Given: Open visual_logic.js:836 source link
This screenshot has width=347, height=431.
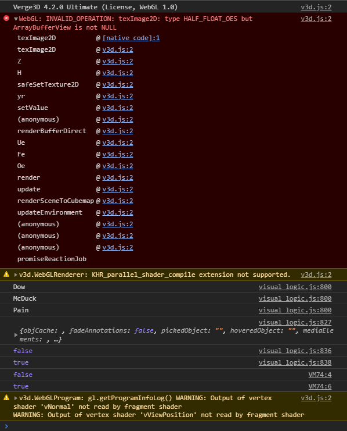Looking at the screenshot, I should (x=295, y=351).
